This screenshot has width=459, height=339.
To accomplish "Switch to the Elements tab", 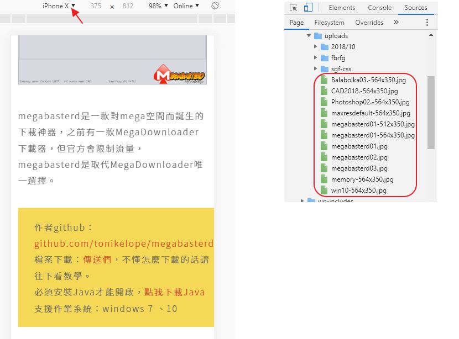I will (342, 8).
